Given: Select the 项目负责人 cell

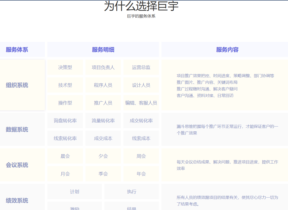Looking at the screenshot, I should pos(103,67).
